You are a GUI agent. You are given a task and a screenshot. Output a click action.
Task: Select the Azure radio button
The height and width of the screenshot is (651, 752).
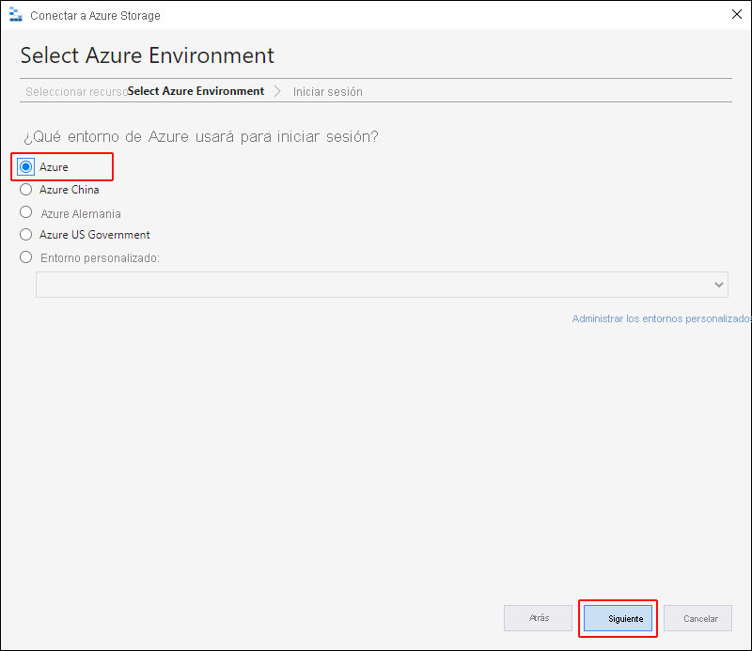click(x=26, y=166)
